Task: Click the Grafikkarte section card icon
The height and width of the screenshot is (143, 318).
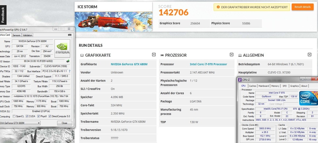Action: click(x=82, y=55)
